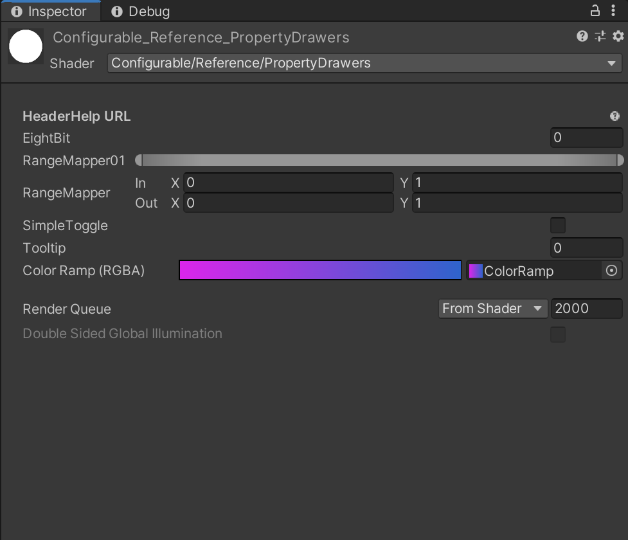The width and height of the screenshot is (628, 540).
Task: Click the Render Queue 2000 value field
Action: tap(586, 309)
